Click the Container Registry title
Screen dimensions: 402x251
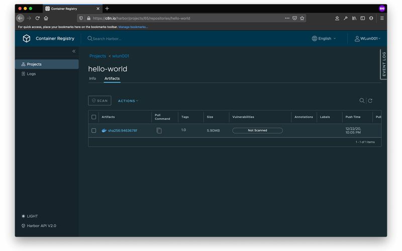click(x=55, y=39)
